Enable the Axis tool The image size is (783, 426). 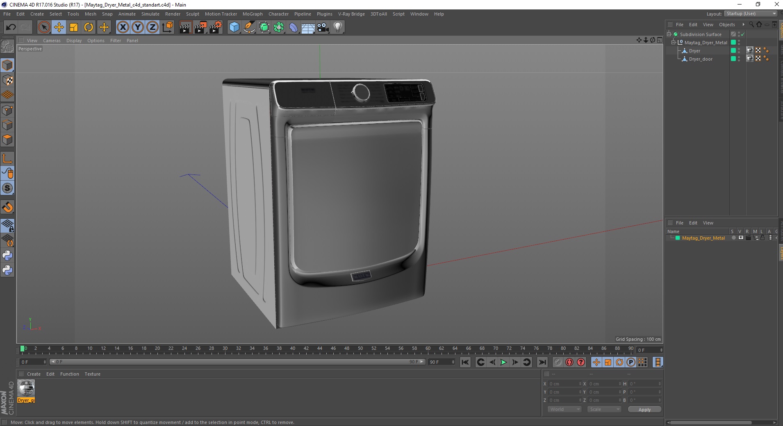point(7,159)
